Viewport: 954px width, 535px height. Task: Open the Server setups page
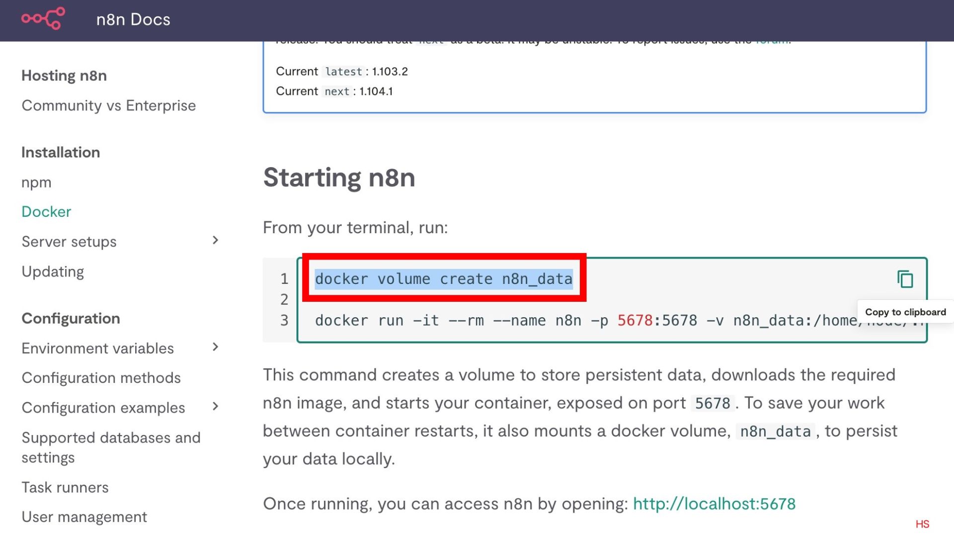[x=69, y=242]
